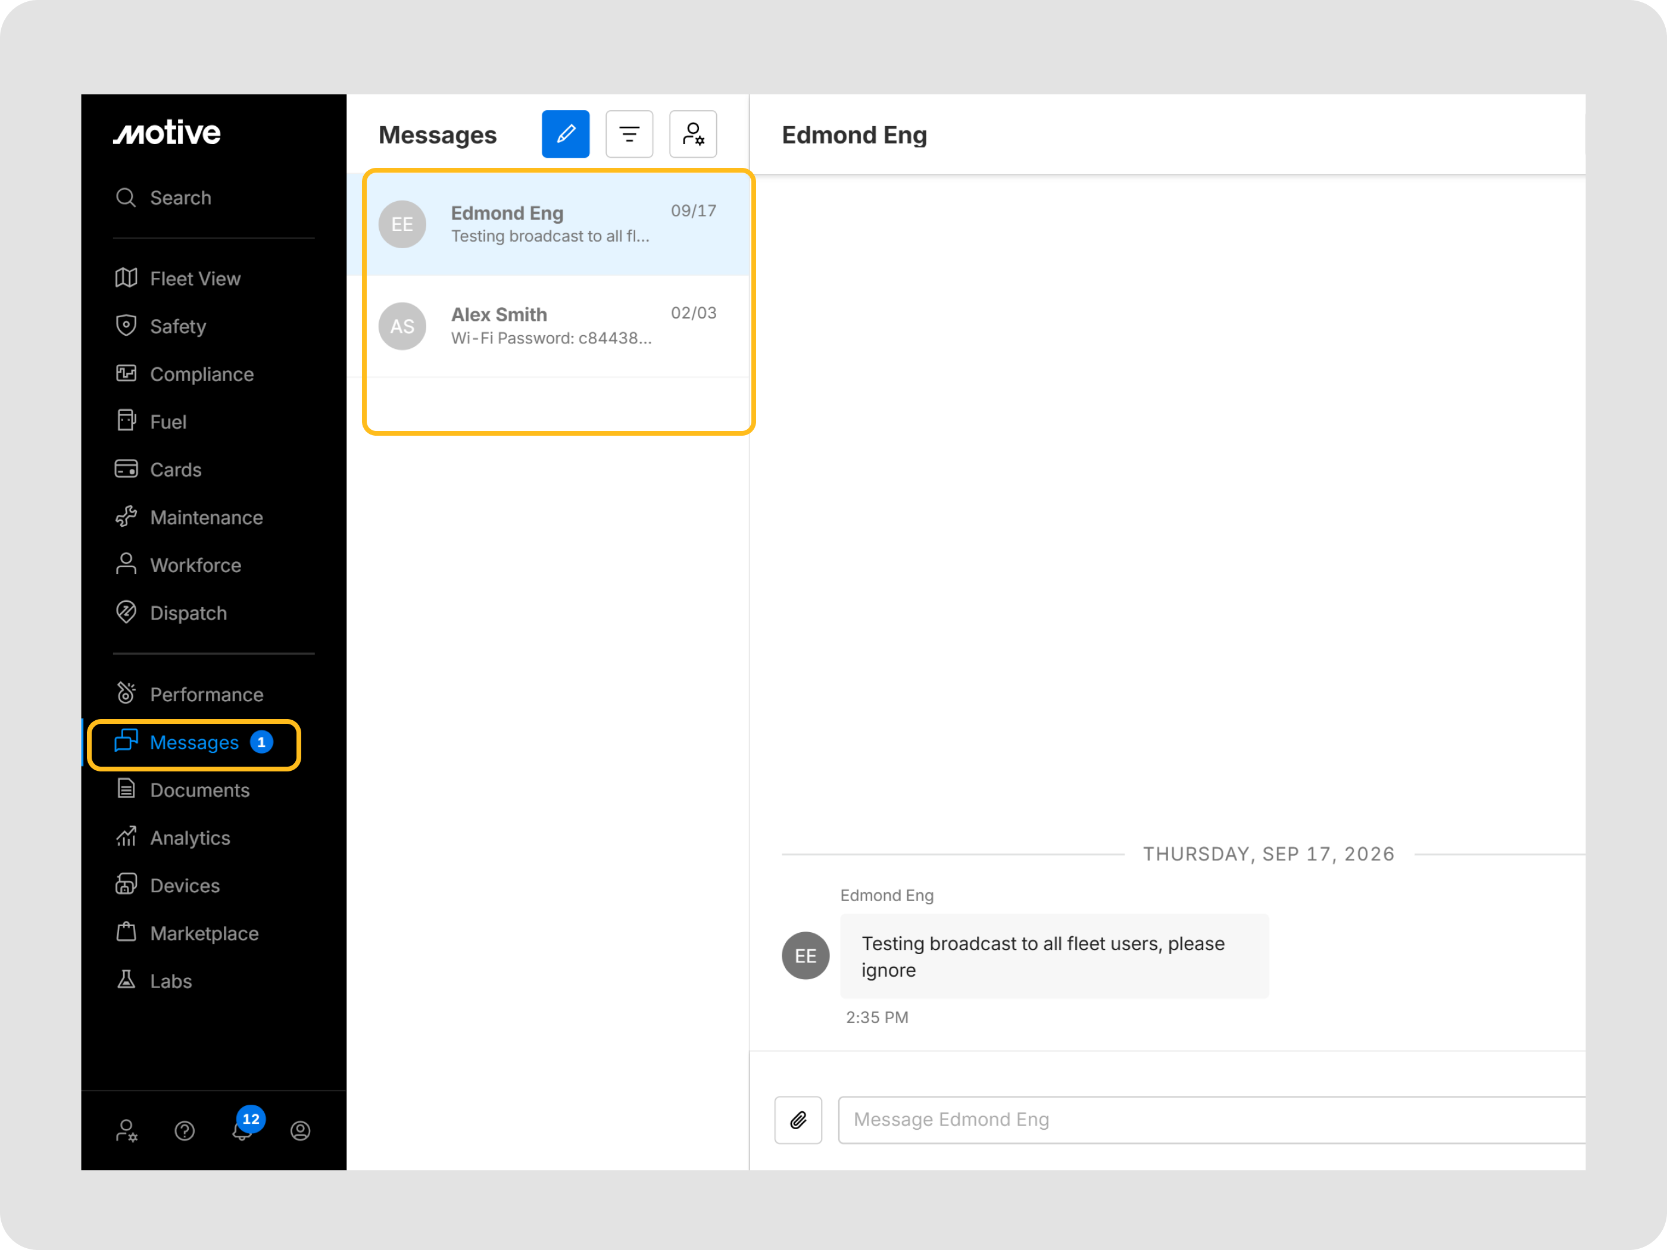The height and width of the screenshot is (1250, 1667).
Task: Click the 09/17 date on Edmond's conversation
Action: click(694, 211)
